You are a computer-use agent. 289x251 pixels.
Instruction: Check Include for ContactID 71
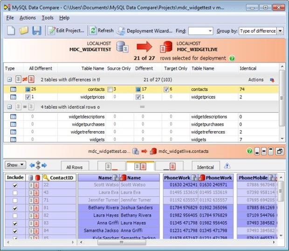(x=15, y=201)
